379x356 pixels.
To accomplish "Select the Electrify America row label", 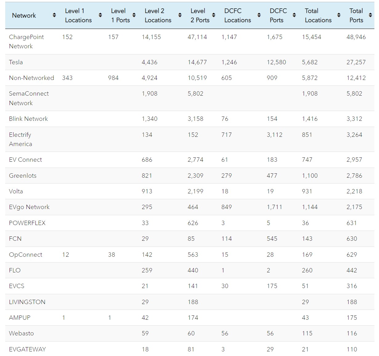I will point(20,139).
